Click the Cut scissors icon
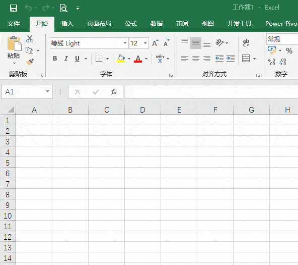 pyautogui.click(x=30, y=39)
